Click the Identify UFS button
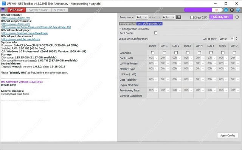 (x=221, y=17)
